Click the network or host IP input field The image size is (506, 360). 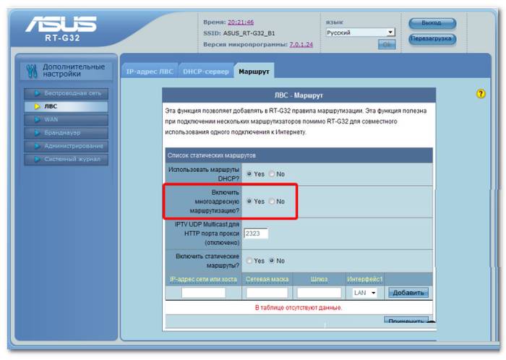(203, 293)
